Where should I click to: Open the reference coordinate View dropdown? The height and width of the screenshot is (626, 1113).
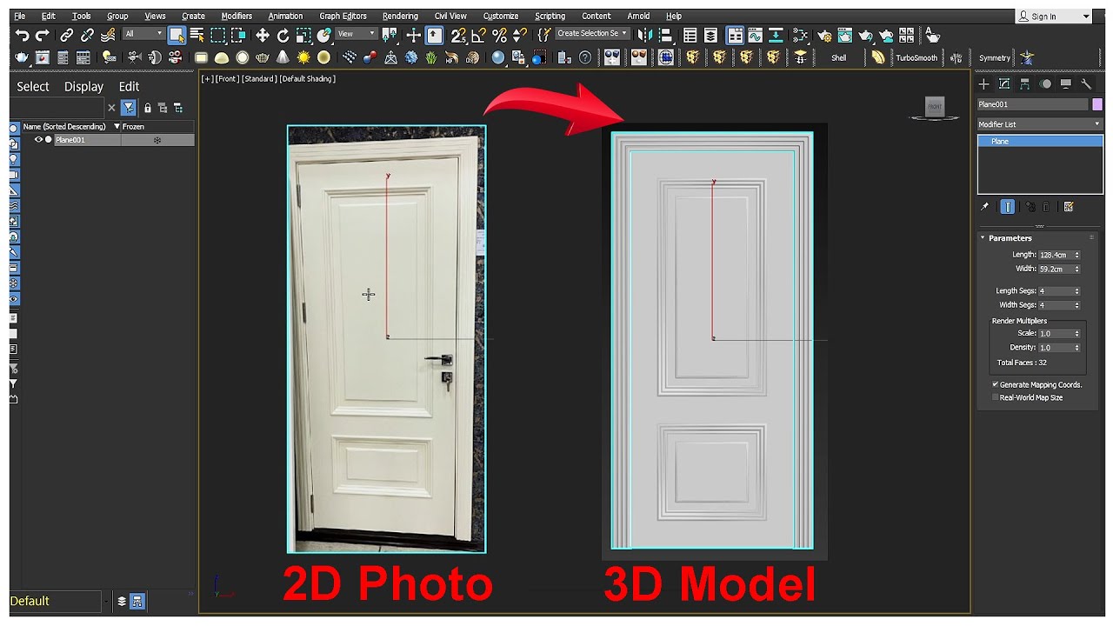click(x=357, y=34)
